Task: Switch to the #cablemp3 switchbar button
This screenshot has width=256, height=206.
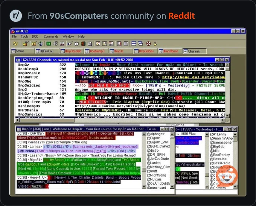Action: [96, 51]
